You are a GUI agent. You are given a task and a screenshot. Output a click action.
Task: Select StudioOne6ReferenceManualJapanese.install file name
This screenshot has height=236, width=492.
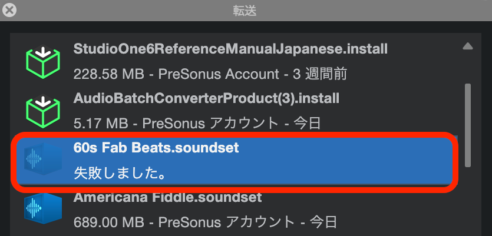[230, 49]
